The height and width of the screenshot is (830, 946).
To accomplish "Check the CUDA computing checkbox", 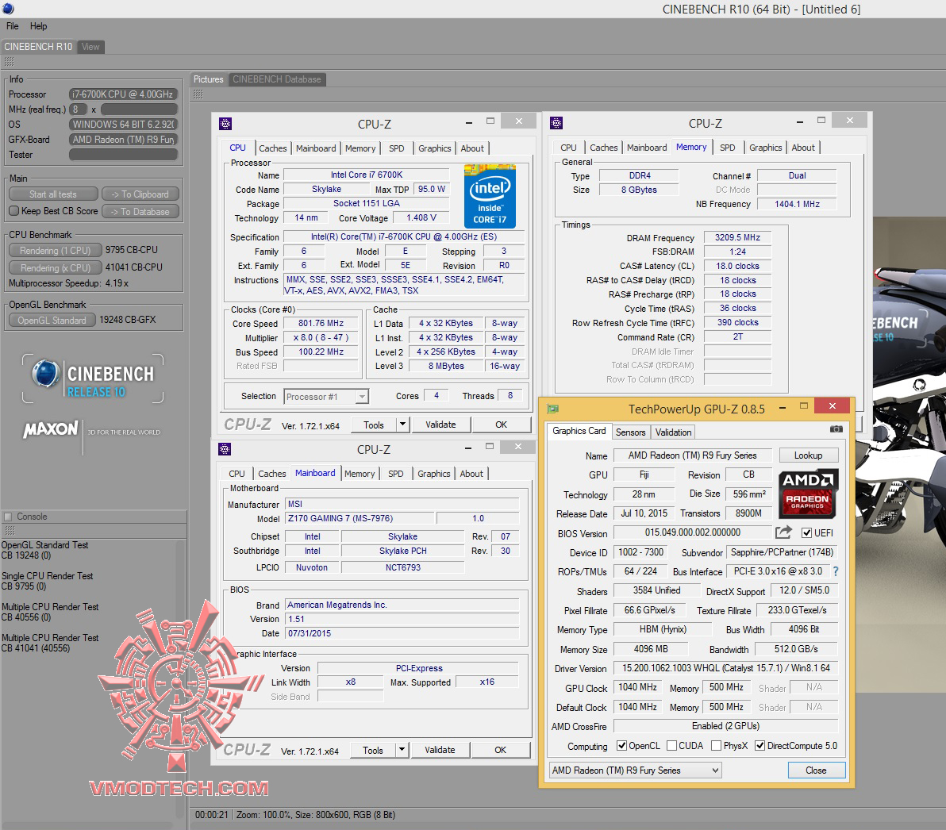I will (672, 746).
